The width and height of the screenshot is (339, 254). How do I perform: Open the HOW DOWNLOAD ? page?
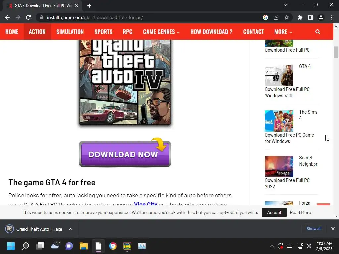[x=212, y=32]
